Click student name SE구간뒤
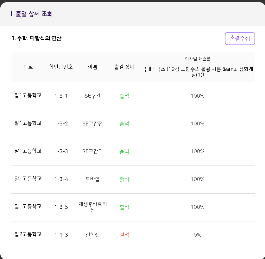Image resolution: width=265 pixels, height=259 pixels. 93,152
